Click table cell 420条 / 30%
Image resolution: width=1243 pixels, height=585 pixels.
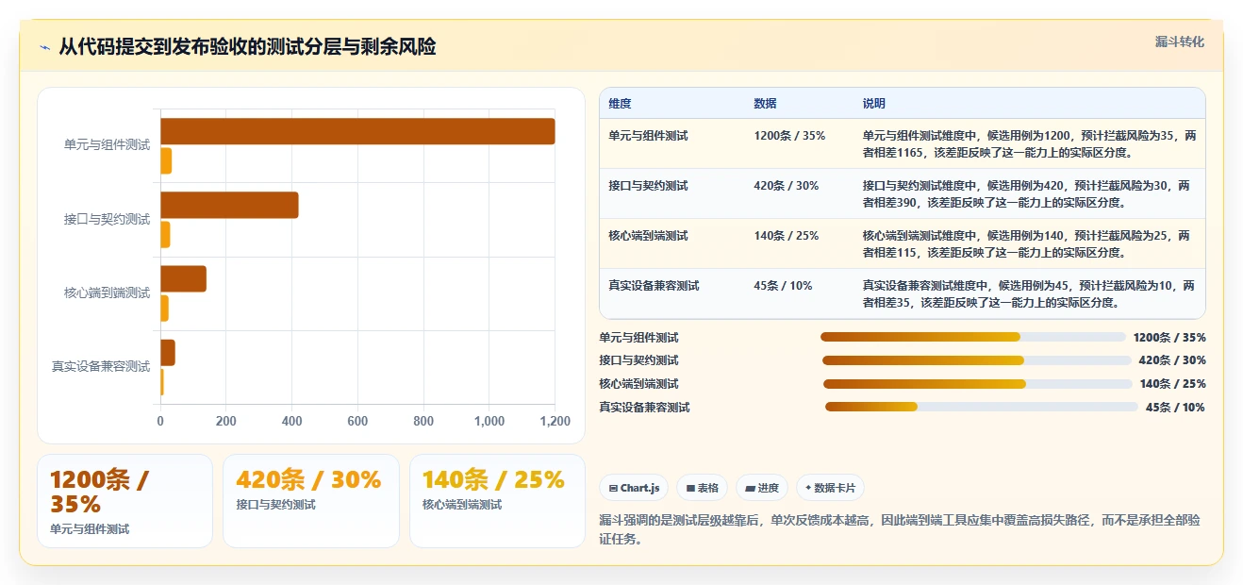point(786,186)
